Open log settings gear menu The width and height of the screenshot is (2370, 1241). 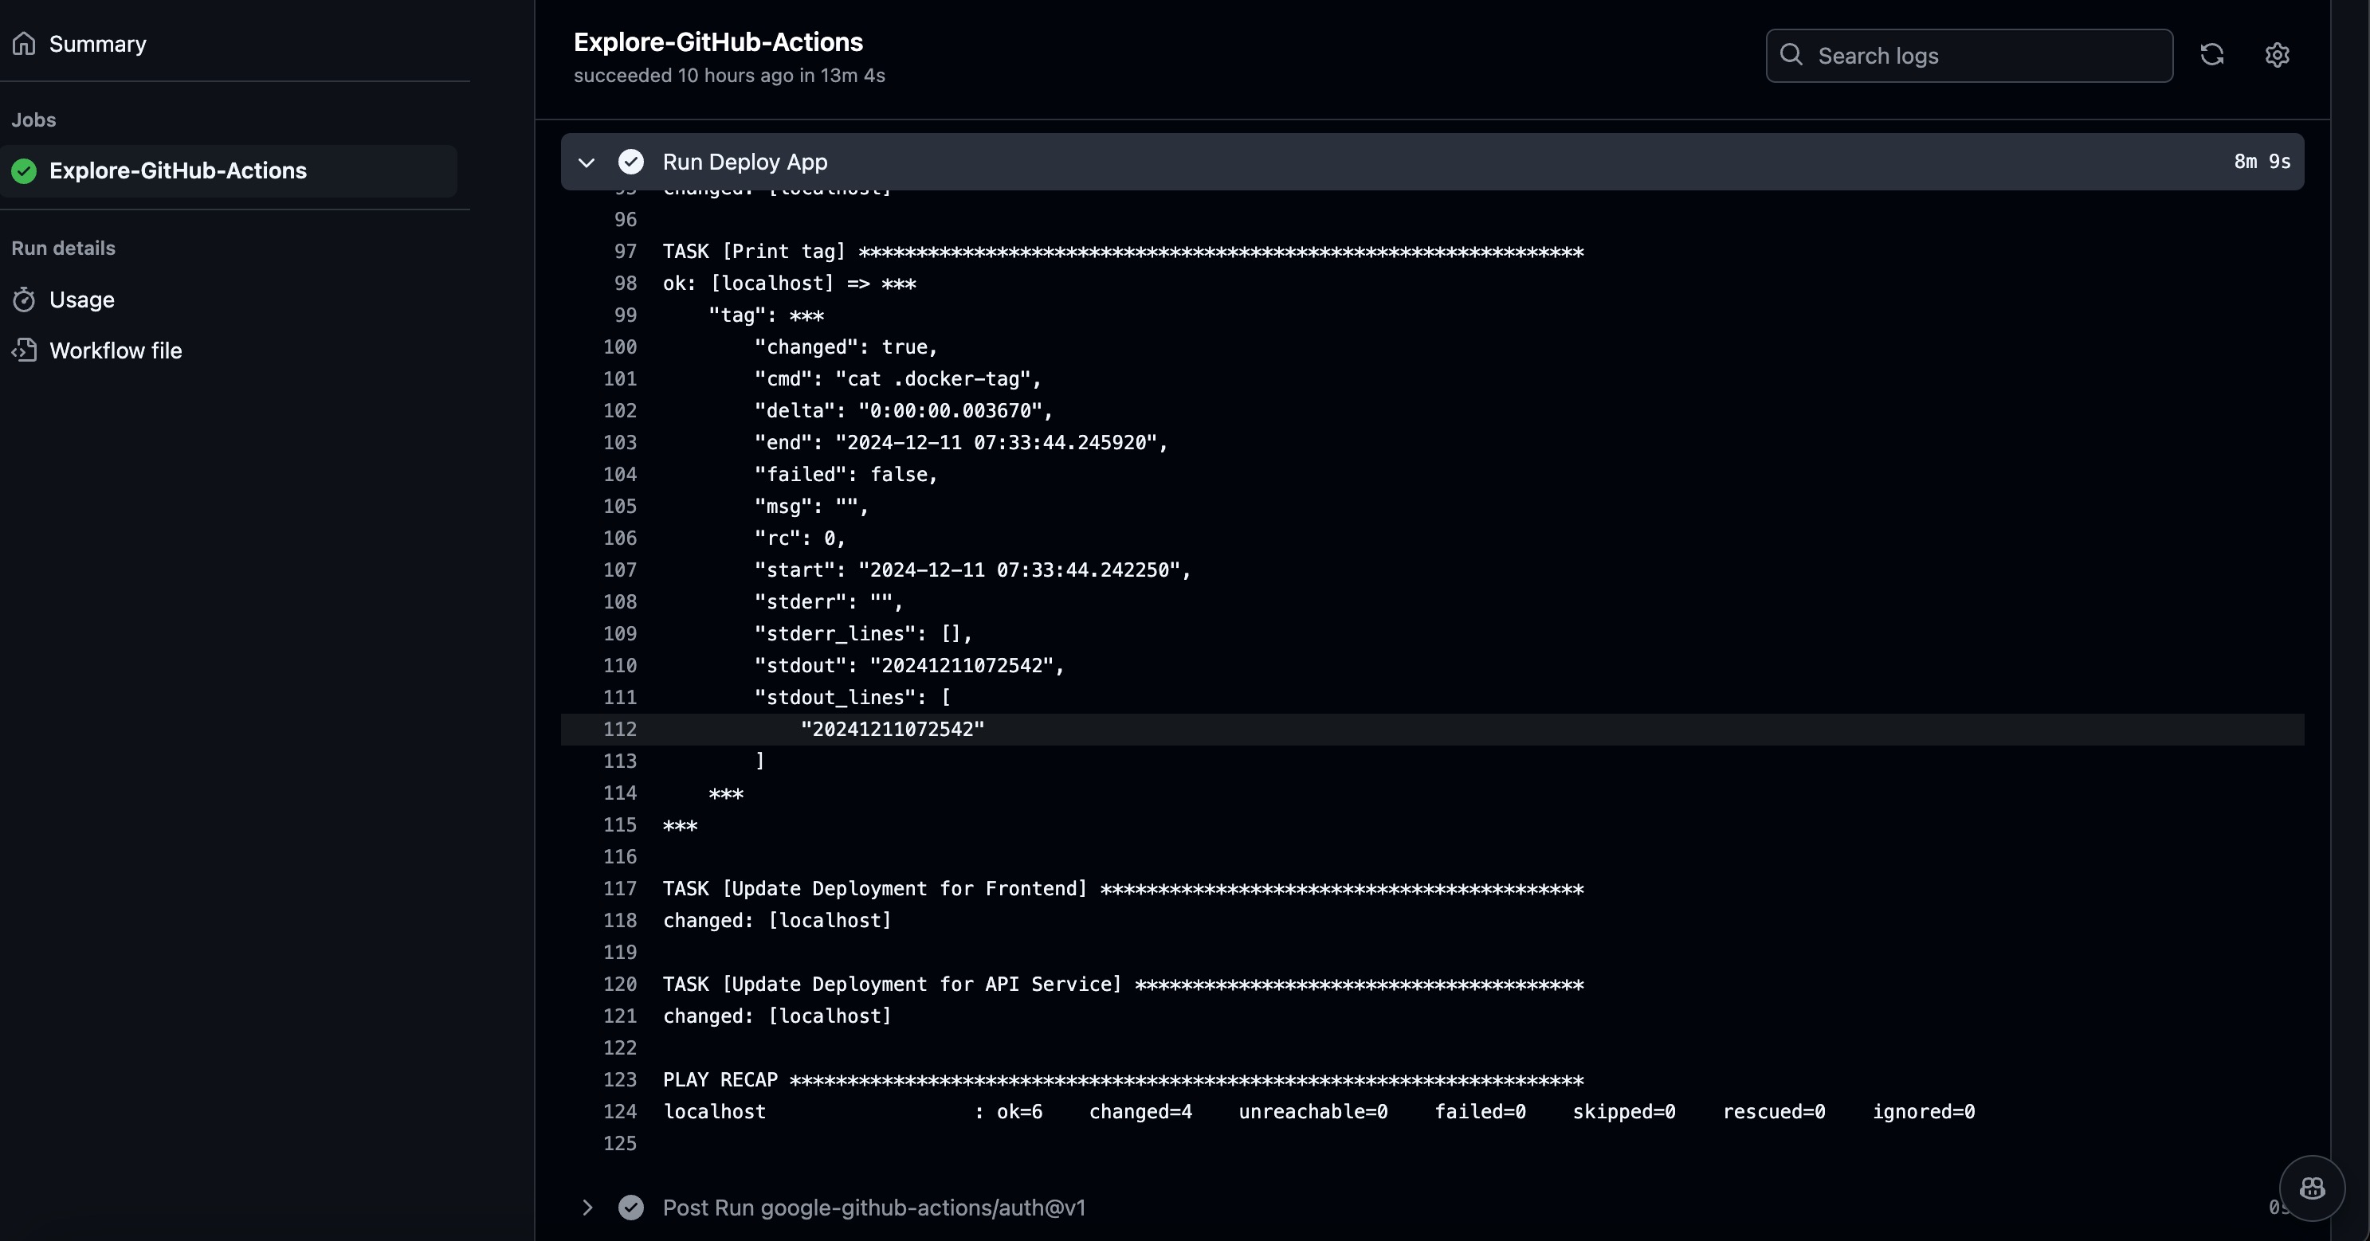point(2277,55)
